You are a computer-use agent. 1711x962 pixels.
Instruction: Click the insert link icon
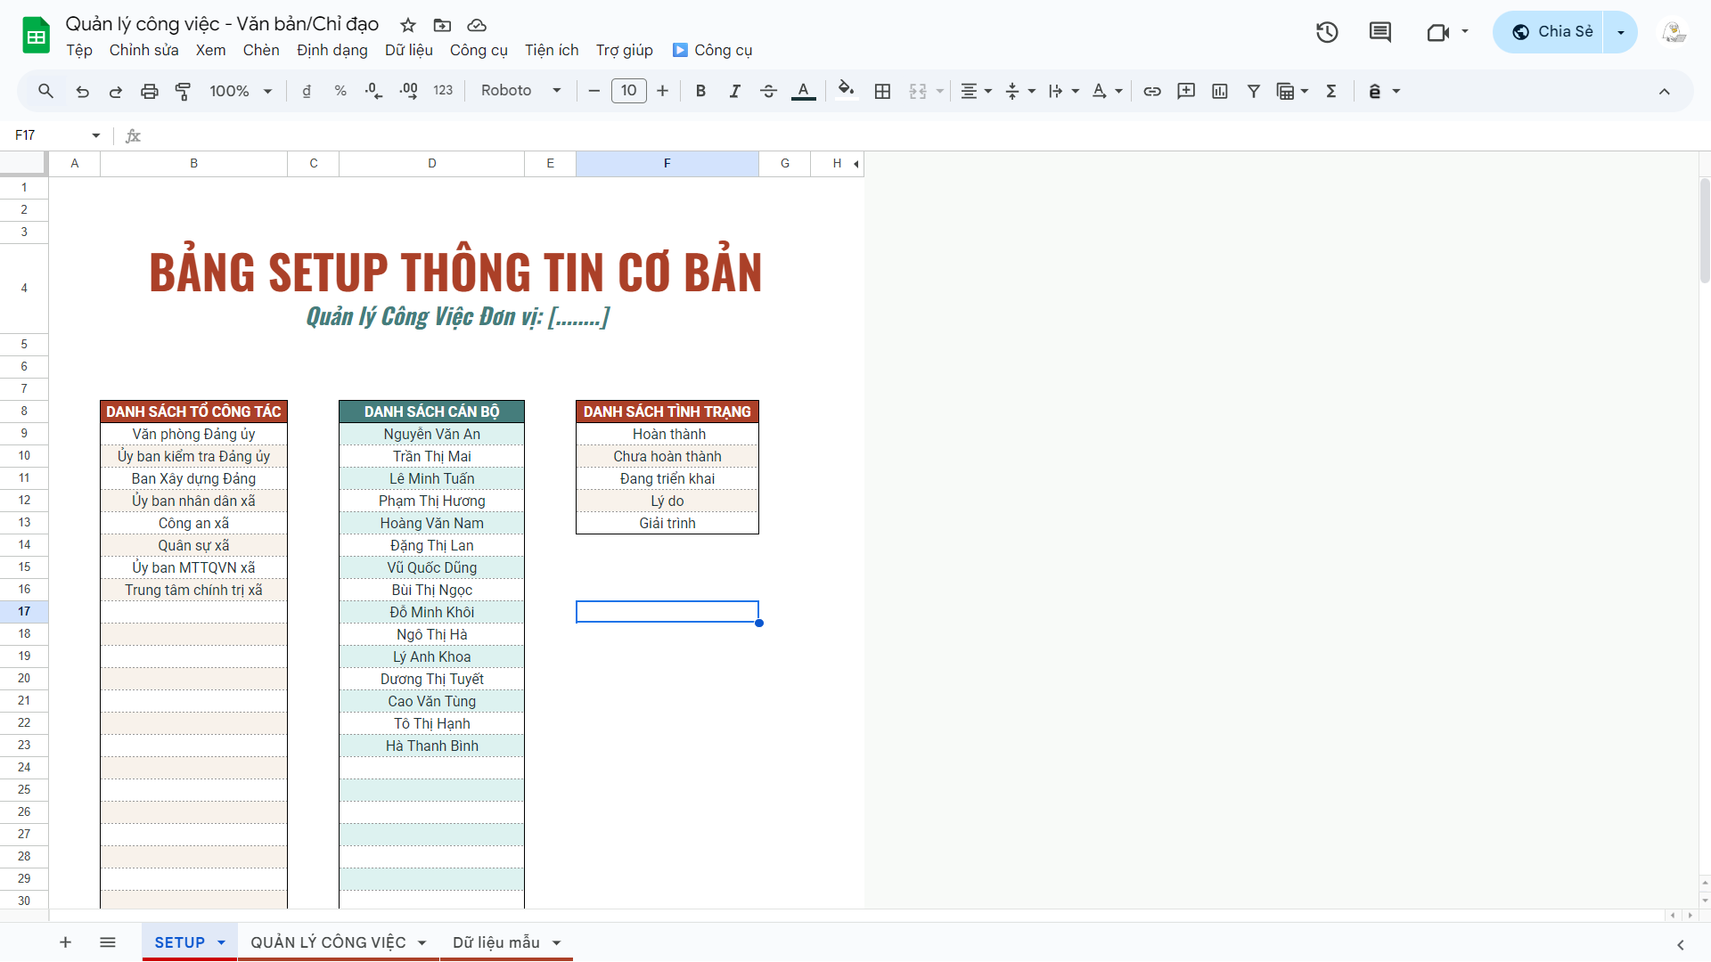point(1152,91)
